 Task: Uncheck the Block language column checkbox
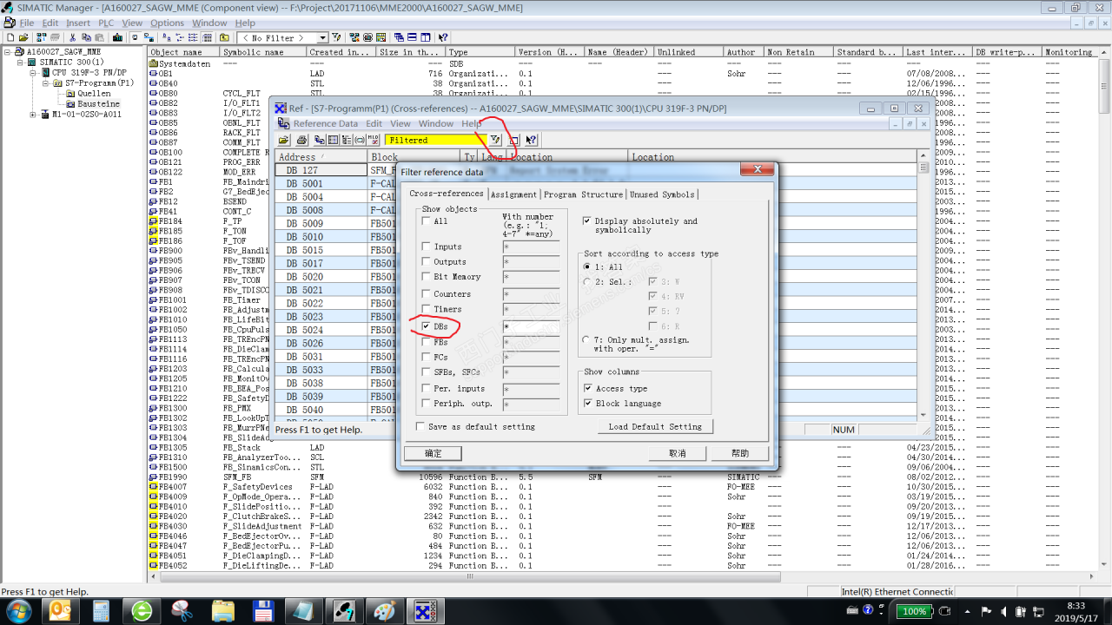[588, 404]
